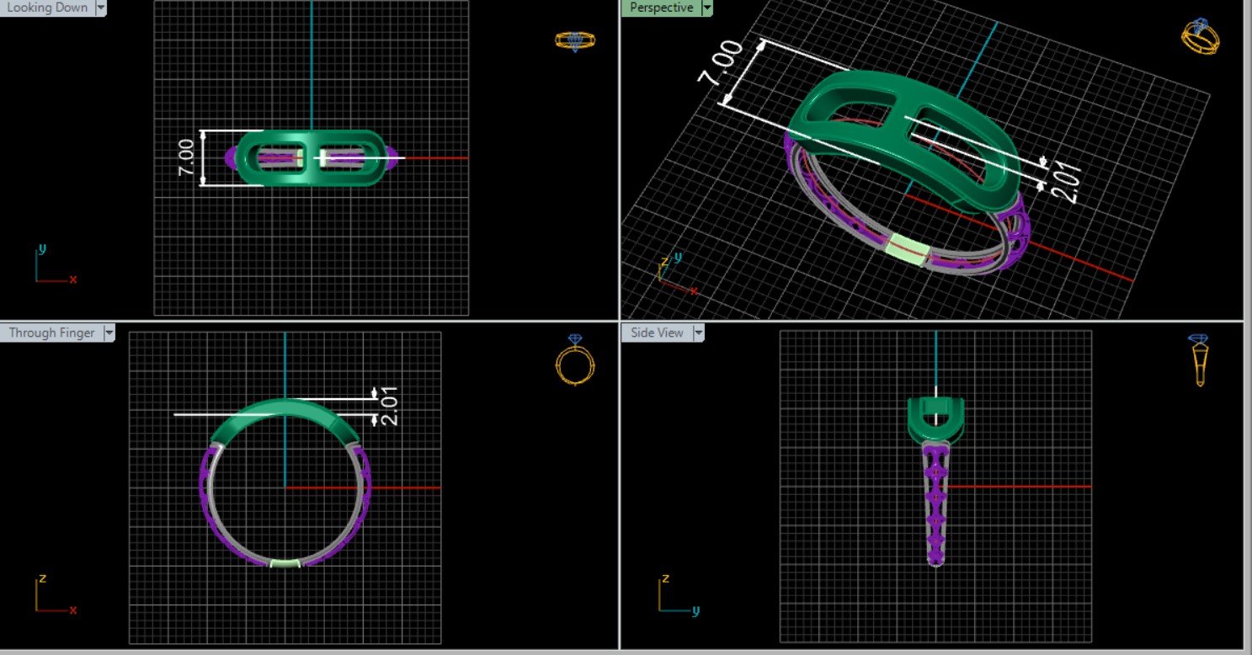Pick the light green sizing segment in Perspective
The width and height of the screenshot is (1252, 655).
(907, 250)
